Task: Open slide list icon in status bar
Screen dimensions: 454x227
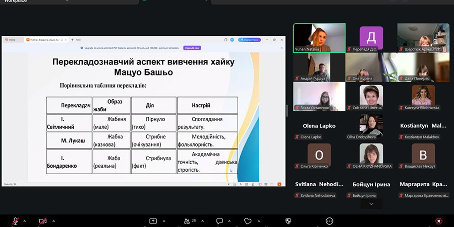Action: tap(235, 184)
